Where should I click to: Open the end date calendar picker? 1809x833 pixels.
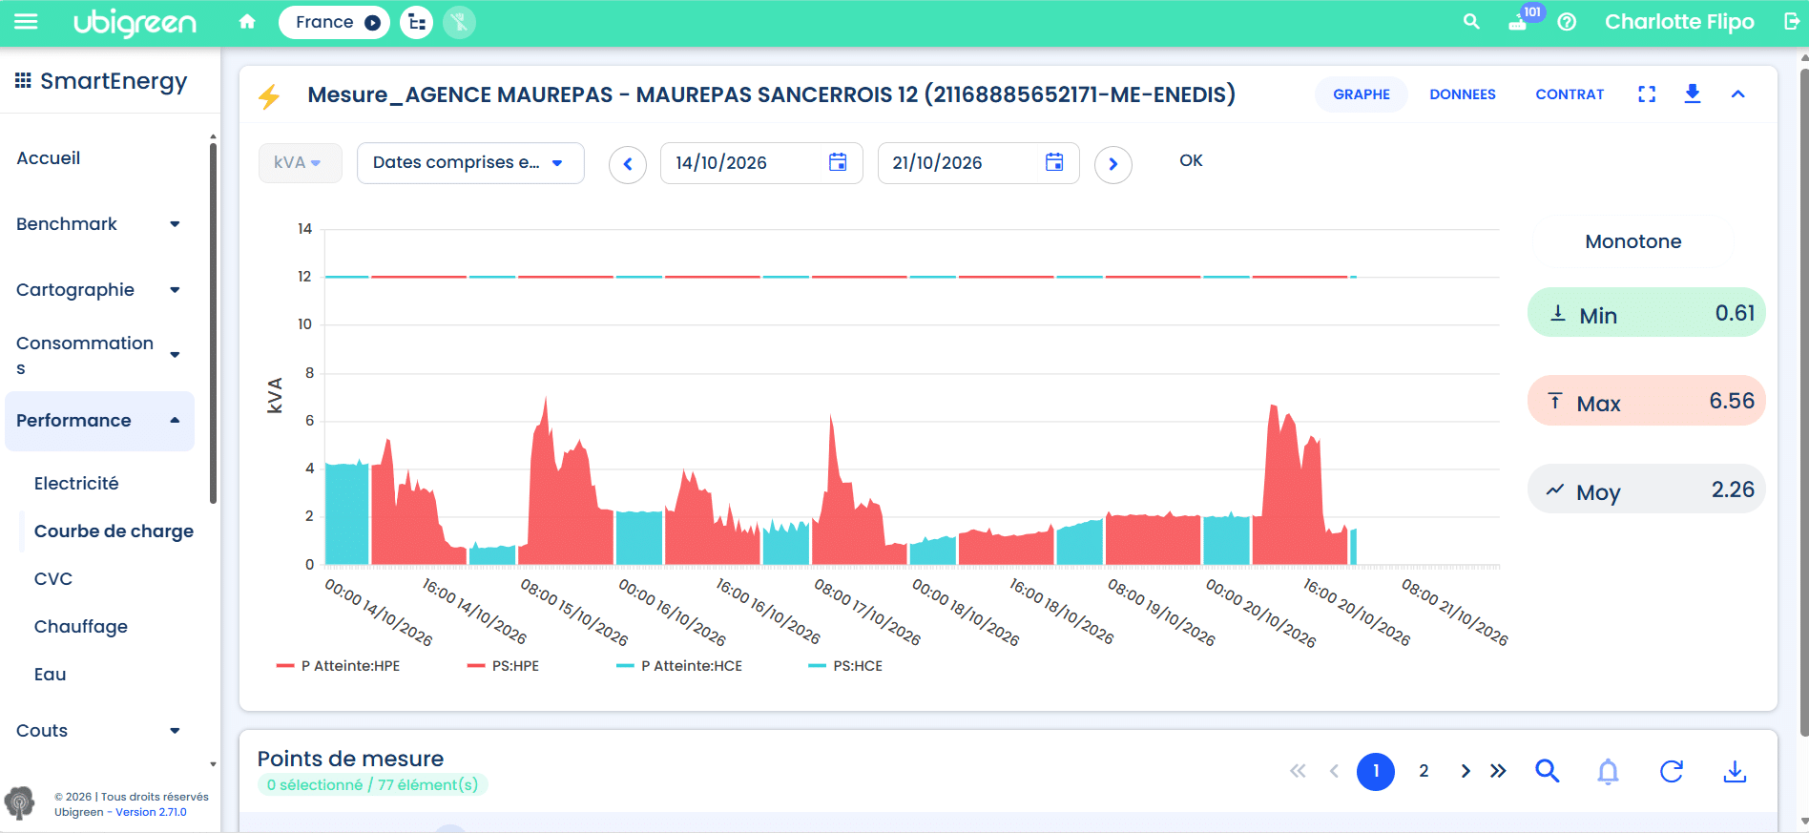1054,163
